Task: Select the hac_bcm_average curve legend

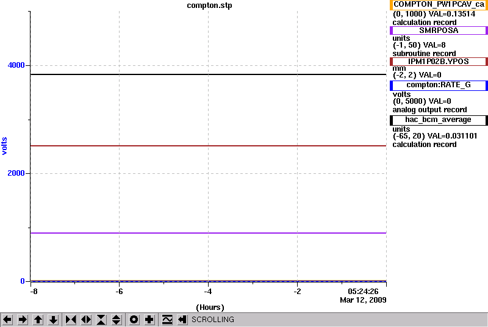Action: pos(439,120)
